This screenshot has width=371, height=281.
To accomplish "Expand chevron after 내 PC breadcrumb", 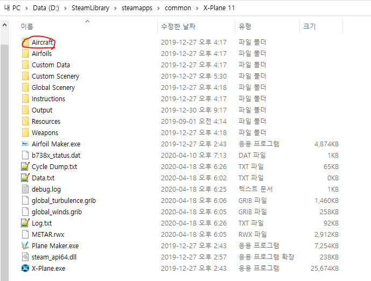I will coord(27,9).
